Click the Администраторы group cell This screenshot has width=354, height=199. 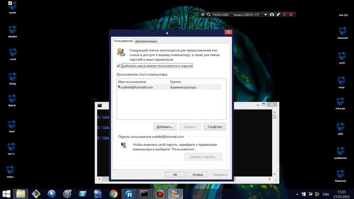pos(183,87)
